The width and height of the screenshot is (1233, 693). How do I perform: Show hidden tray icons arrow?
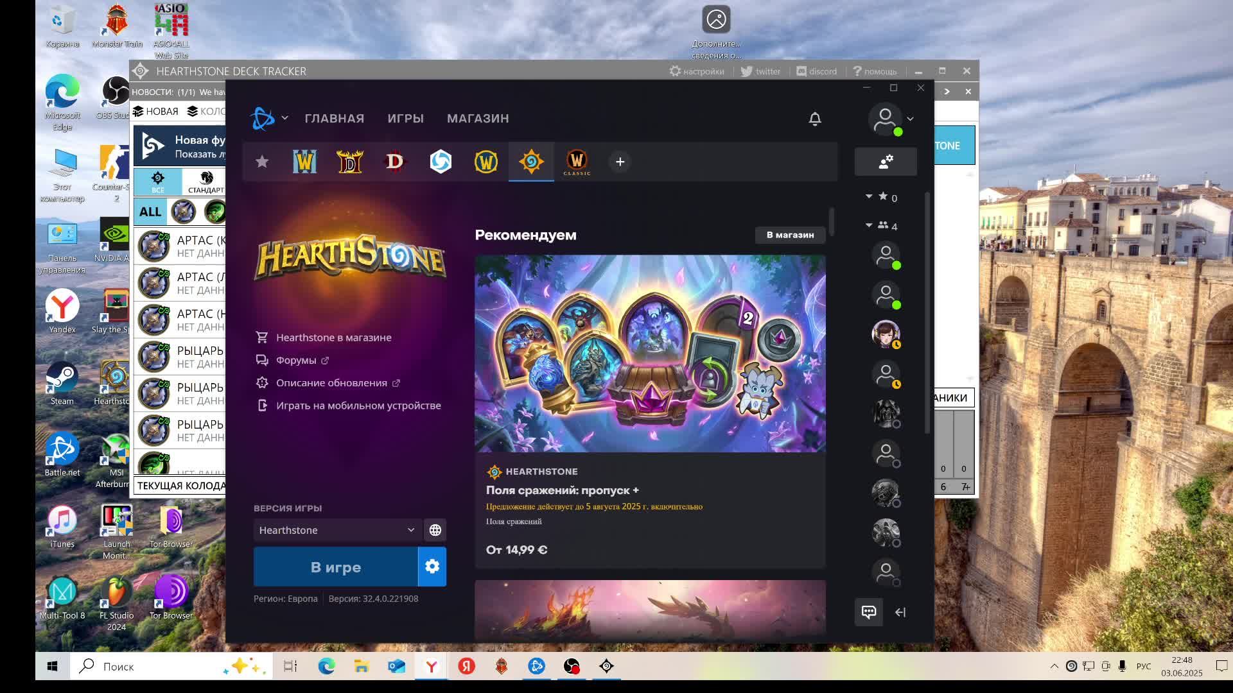click(x=1054, y=667)
